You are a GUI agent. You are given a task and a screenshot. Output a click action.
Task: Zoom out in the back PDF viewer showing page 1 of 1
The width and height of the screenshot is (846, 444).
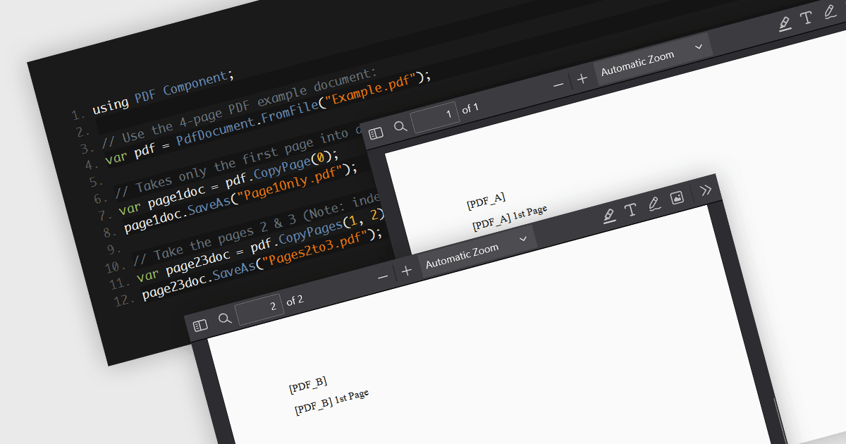click(558, 85)
